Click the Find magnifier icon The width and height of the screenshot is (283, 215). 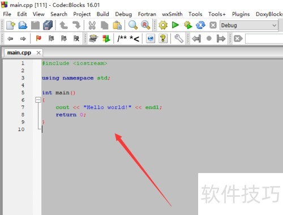tap(133, 25)
